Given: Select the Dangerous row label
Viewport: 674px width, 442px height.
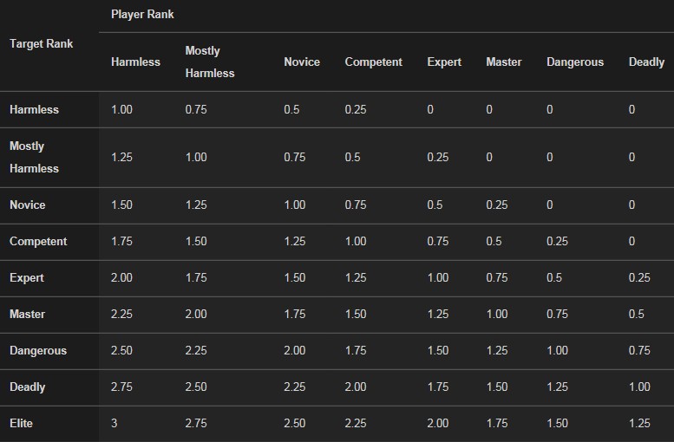Looking at the screenshot, I should click(x=38, y=350).
